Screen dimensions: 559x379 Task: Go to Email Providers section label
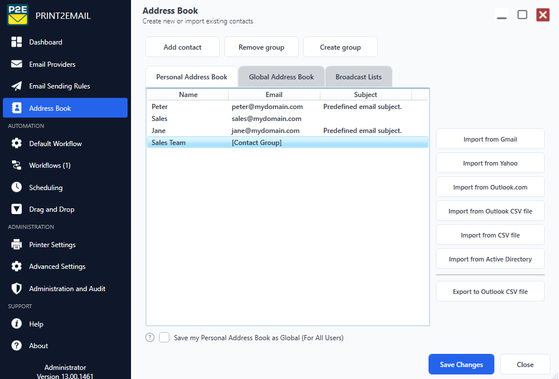click(53, 64)
